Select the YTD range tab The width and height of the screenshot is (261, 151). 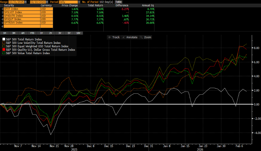tap(32, 33)
